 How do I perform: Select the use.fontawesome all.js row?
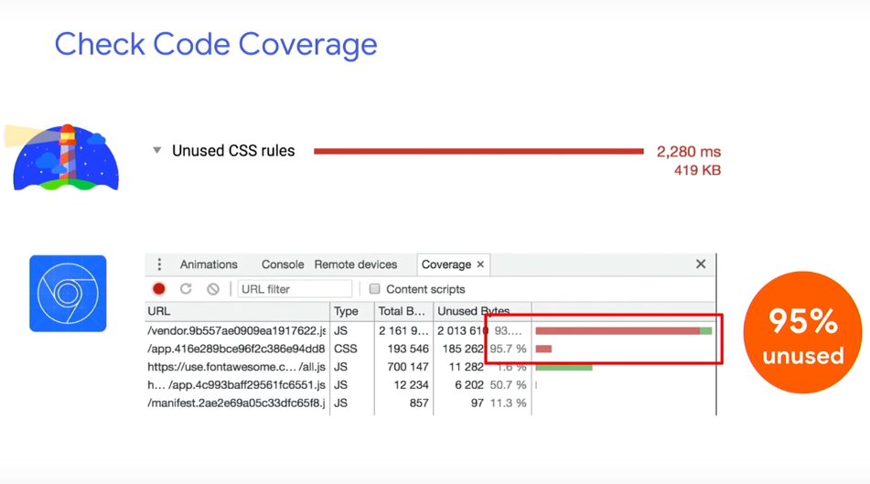(430, 367)
